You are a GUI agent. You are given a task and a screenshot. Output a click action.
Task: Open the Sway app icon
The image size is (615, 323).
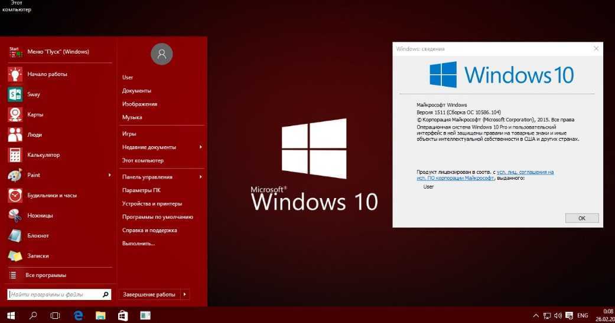click(15, 94)
